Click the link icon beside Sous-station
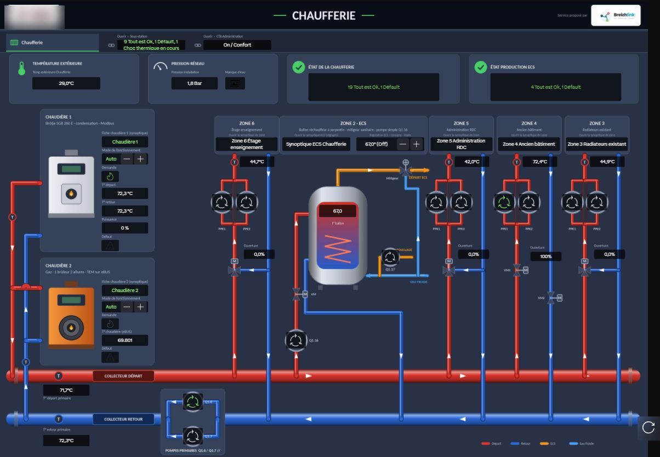660x457 pixels. (111, 45)
